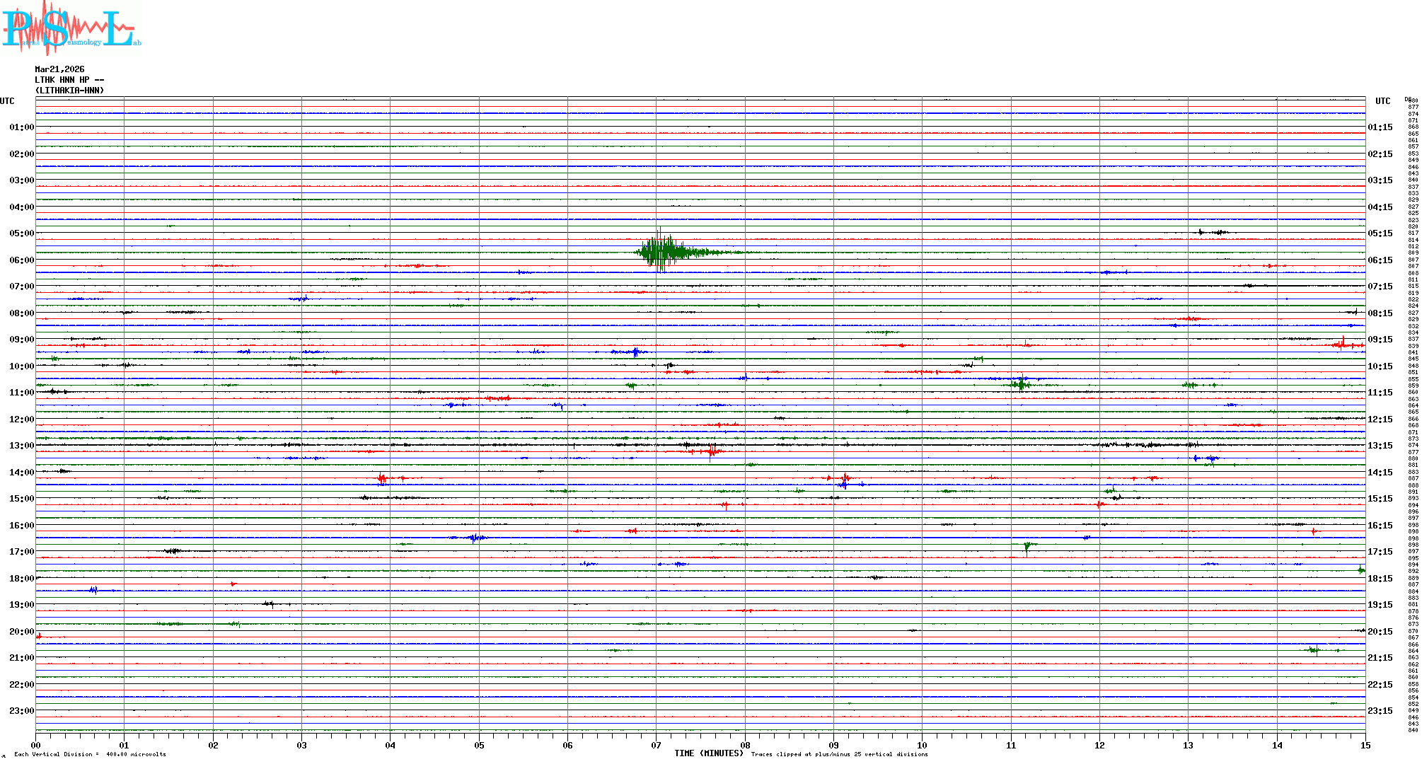Click the 13:00 UTC hour label
Viewport: 1422px width, 764px height.
pos(22,446)
